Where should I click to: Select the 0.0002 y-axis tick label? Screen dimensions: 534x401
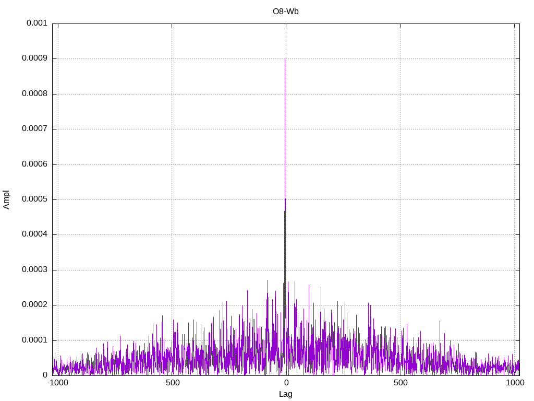pyautogui.click(x=34, y=305)
